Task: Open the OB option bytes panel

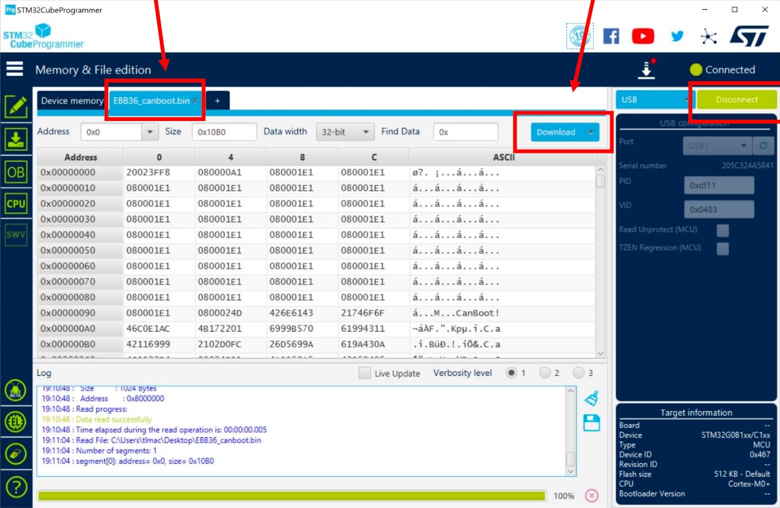Action: 16,172
